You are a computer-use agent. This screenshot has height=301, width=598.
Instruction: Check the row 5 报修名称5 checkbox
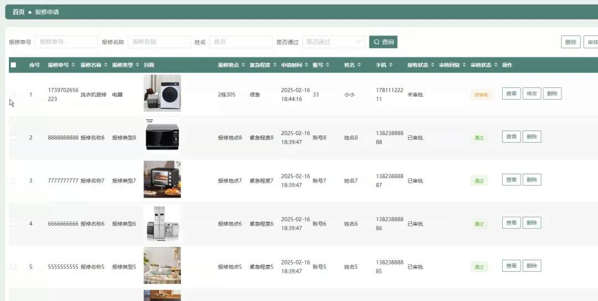13,267
